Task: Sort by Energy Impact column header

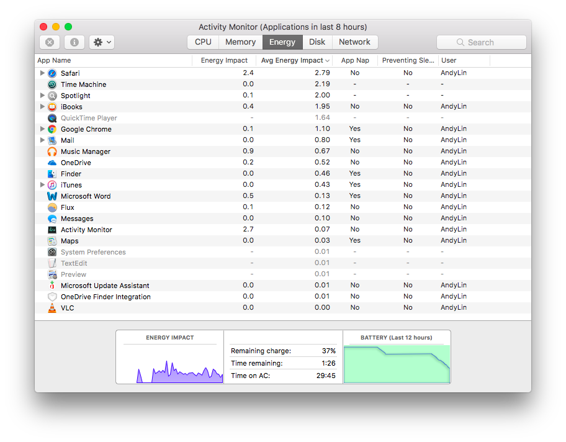Action: pyautogui.click(x=224, y=60)
